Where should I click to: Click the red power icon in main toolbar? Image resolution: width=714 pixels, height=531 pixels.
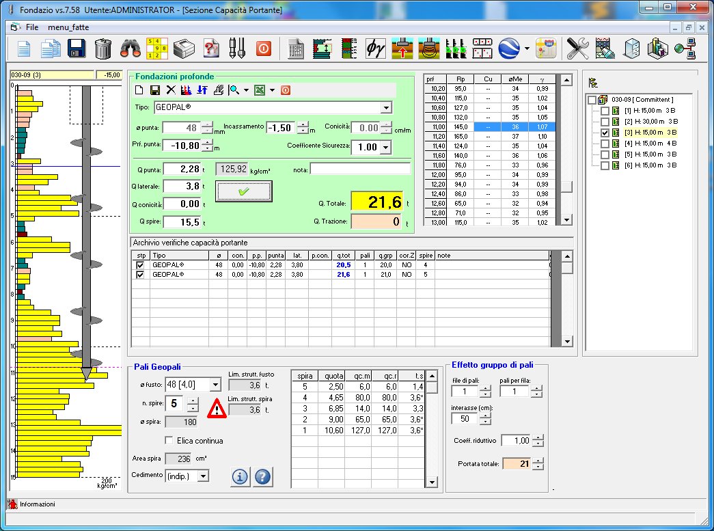tap(264, 49)
